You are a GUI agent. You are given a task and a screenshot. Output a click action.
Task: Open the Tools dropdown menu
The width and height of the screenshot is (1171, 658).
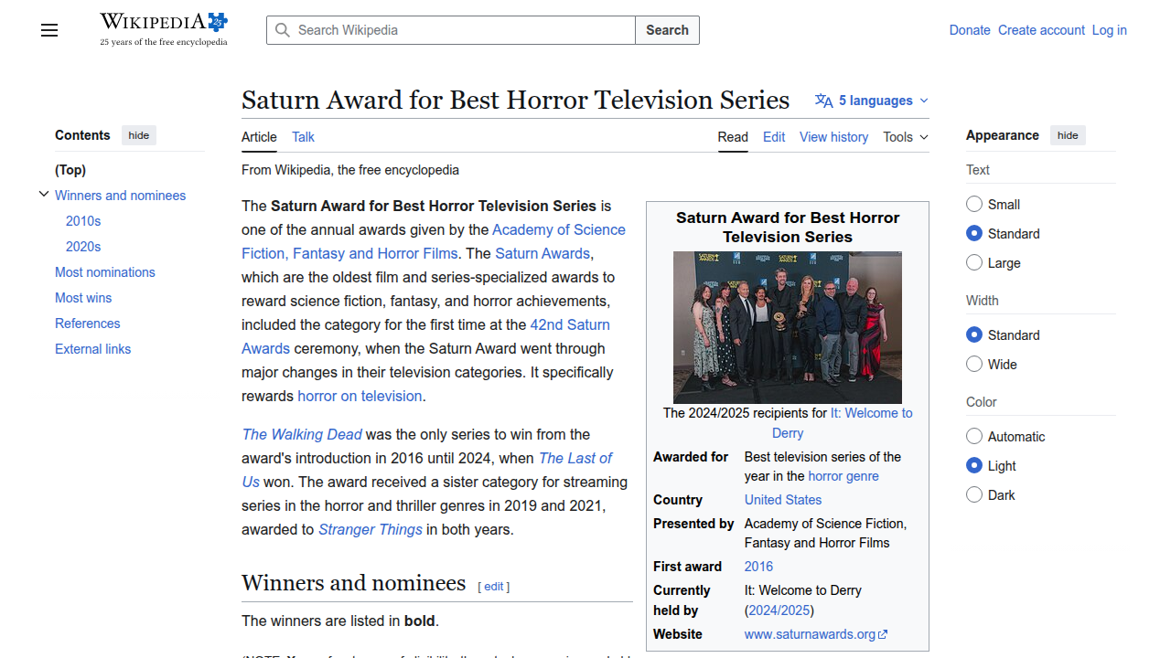pos(906,137)
